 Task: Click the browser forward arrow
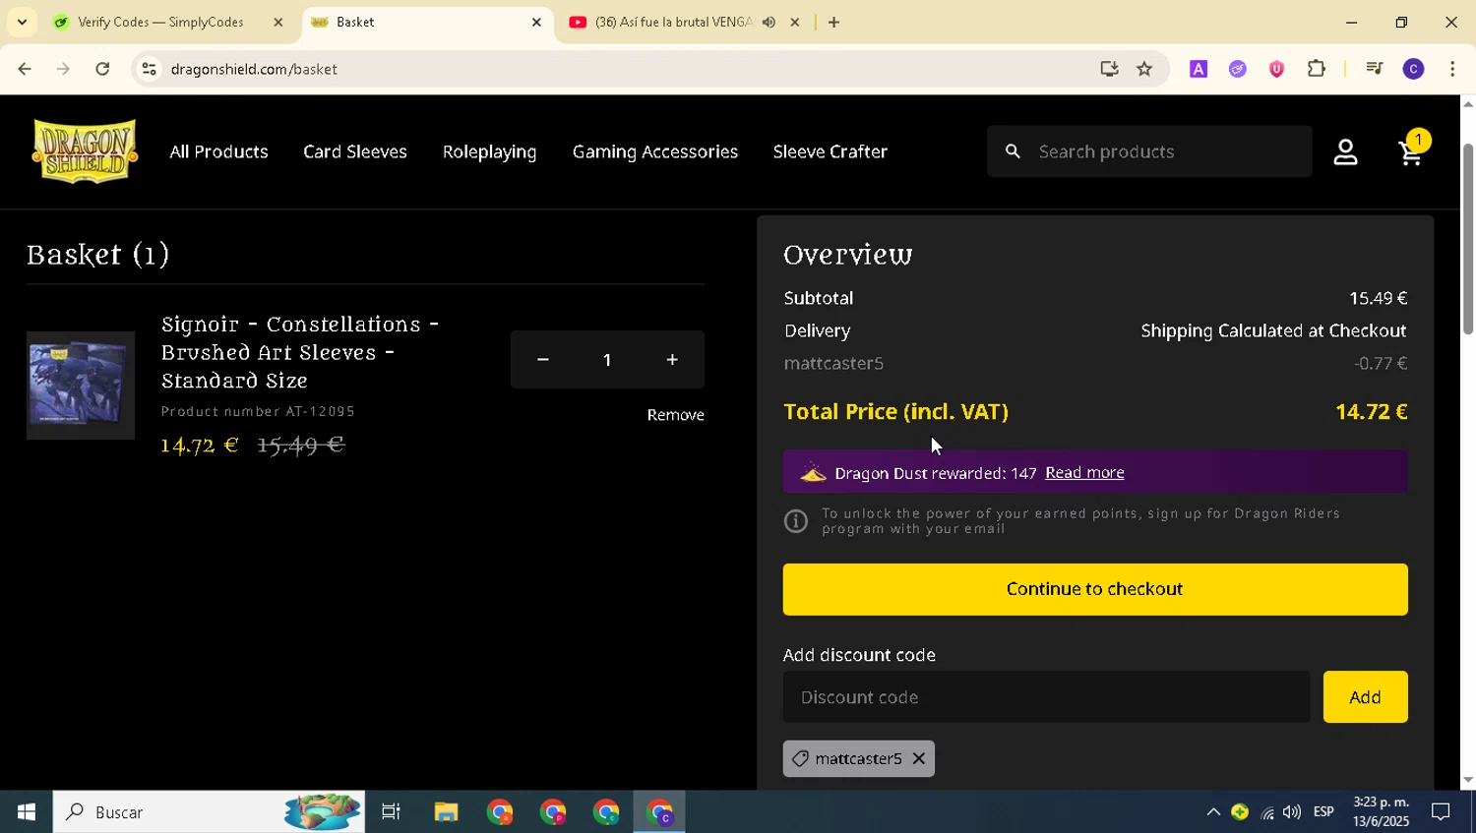pos(63,69)
